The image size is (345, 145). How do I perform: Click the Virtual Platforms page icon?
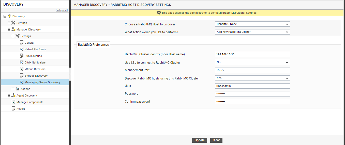pos(22,49)
